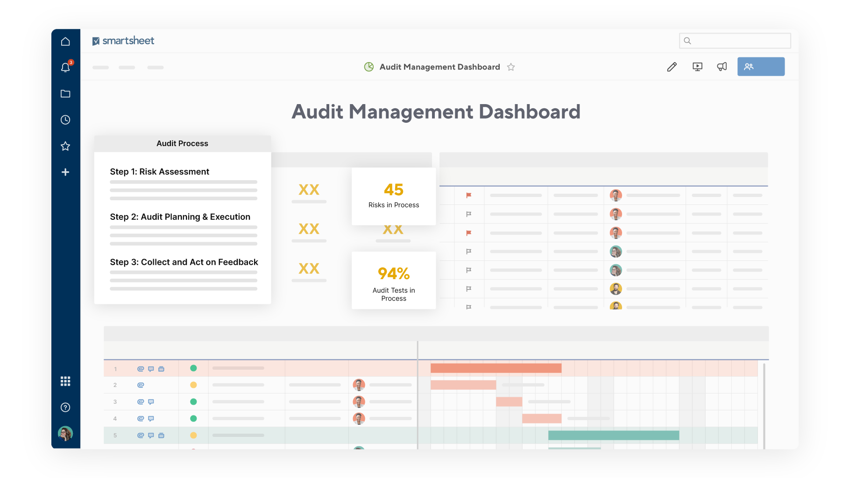850x478 pixels.
Task: Click the megaphone announcements icon
Action: click(x=722, y=67)
